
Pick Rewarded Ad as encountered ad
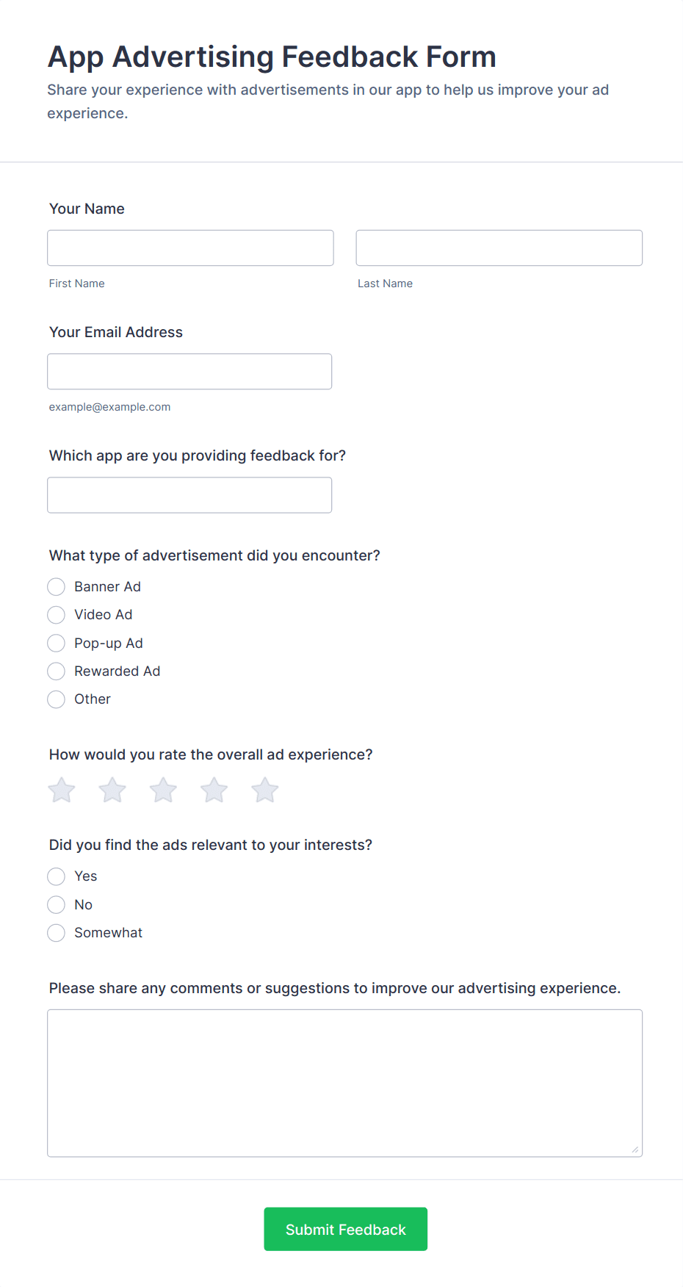(56, 671)
